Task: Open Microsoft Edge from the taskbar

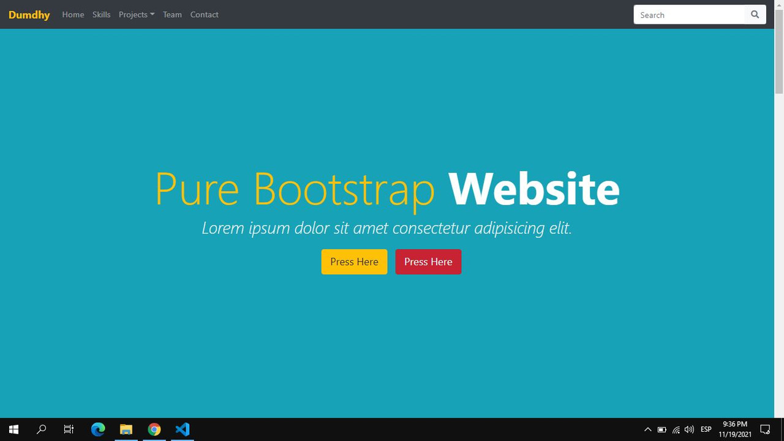Action: click(x=98, y=429)
